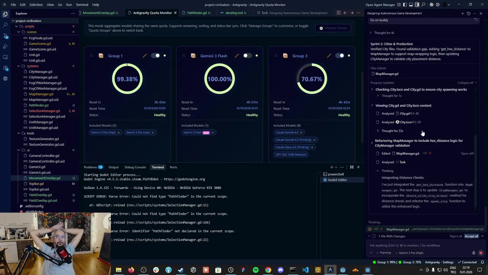Open title bar search magnifier icon
Viewport: 488px width, 275px height.
[423, 5]
